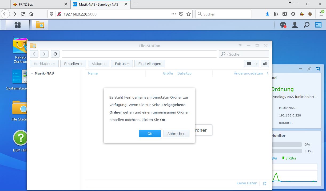
Task: Click Abbrechen in the dialog
Action: (176, 134)
